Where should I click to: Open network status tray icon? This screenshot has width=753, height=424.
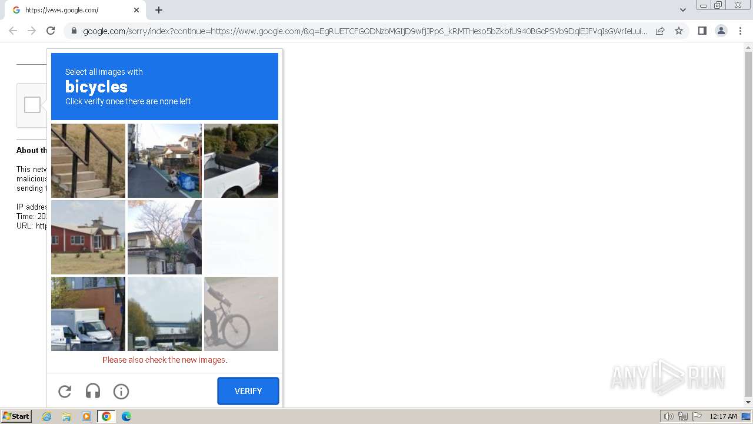[682, 416]
